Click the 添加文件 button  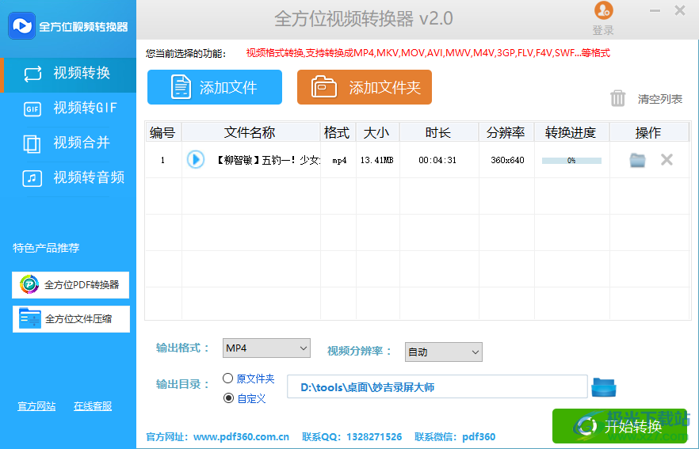coord(215,87)
